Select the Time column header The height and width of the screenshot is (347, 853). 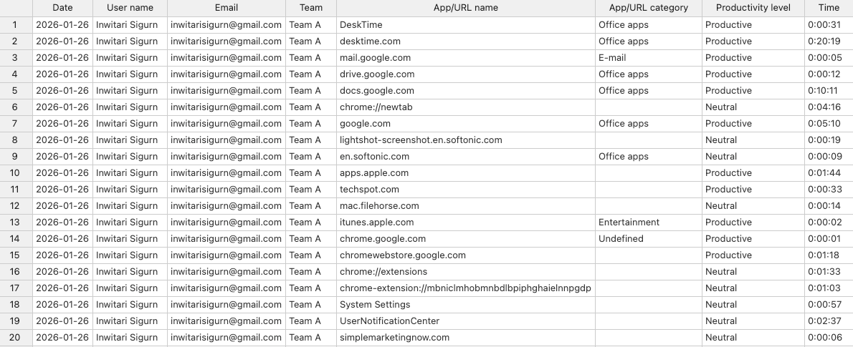point(829,8)
